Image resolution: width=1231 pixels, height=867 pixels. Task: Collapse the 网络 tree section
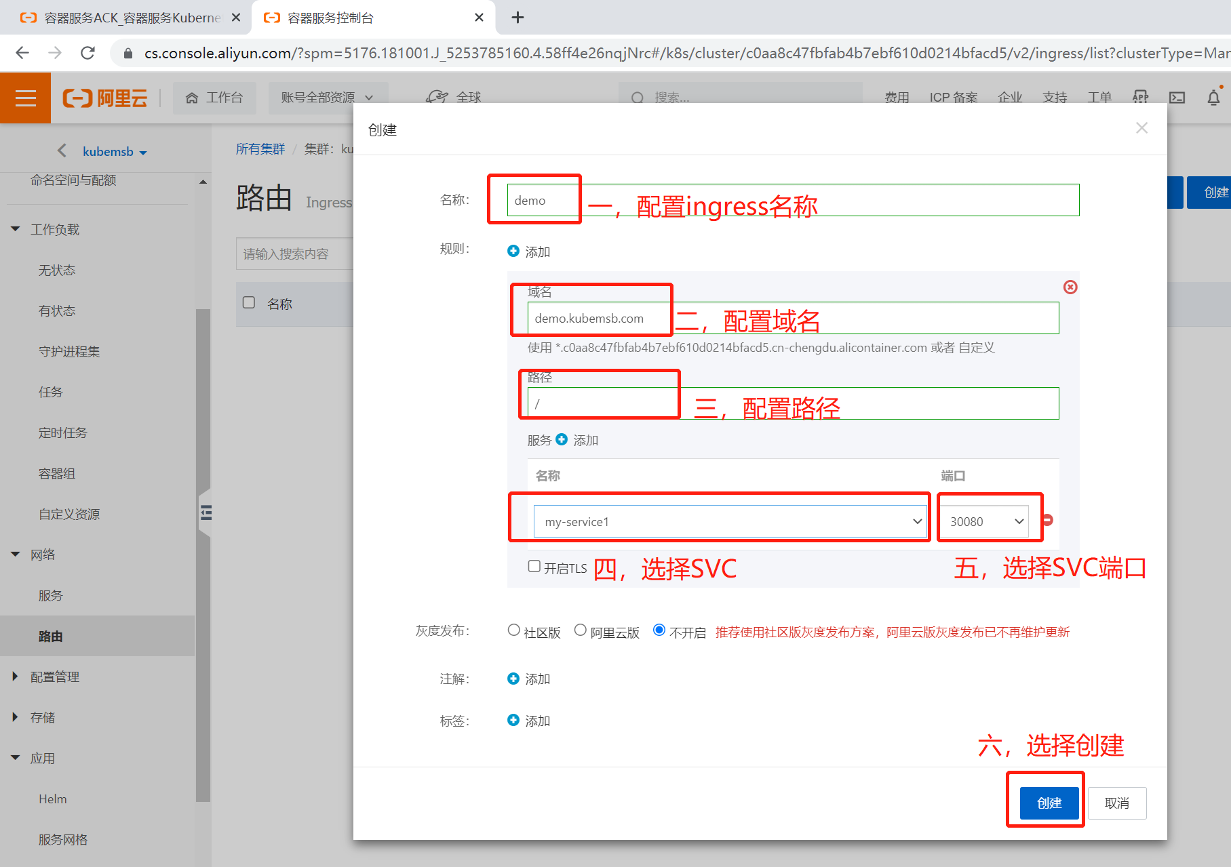coord(16,555)
